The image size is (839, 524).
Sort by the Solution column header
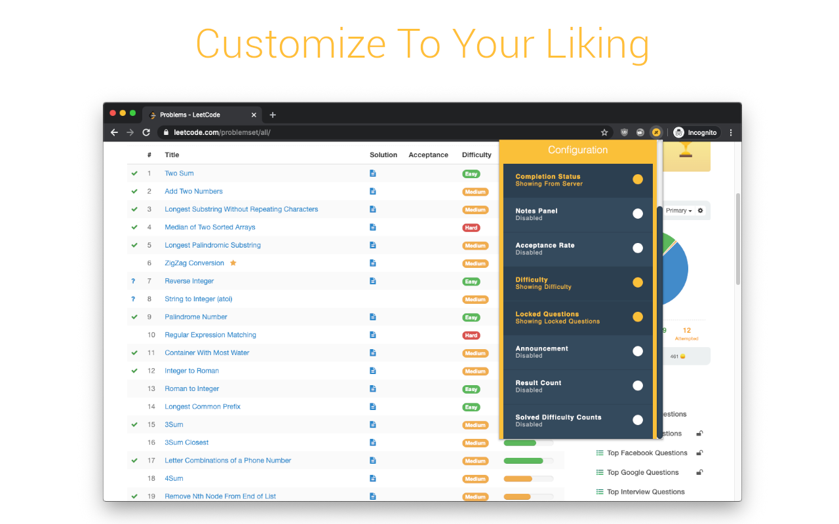pos(383,155)
